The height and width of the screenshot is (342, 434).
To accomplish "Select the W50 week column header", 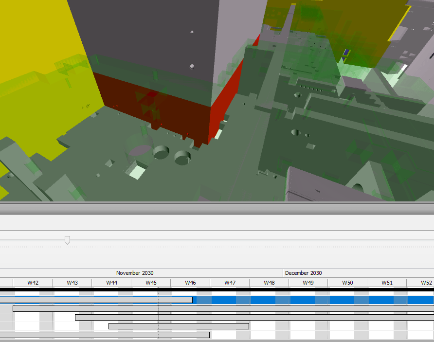I will 347,283.
